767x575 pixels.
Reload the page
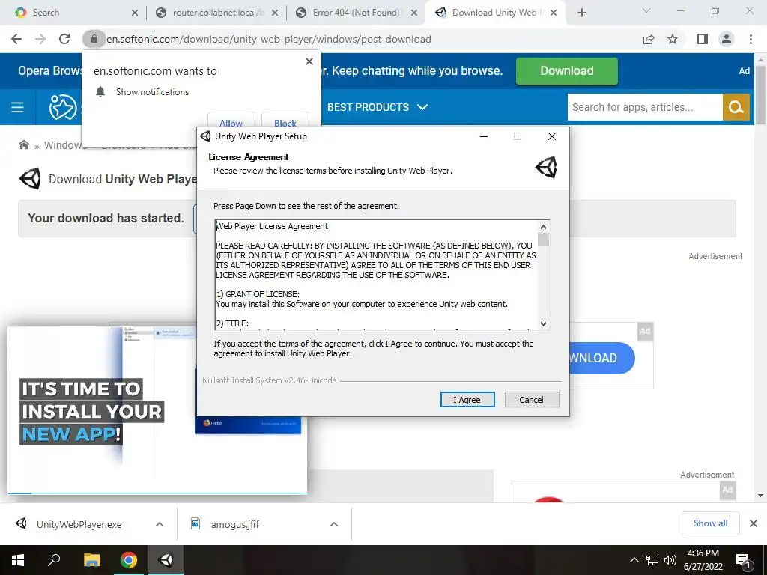[x=64, y=39]
